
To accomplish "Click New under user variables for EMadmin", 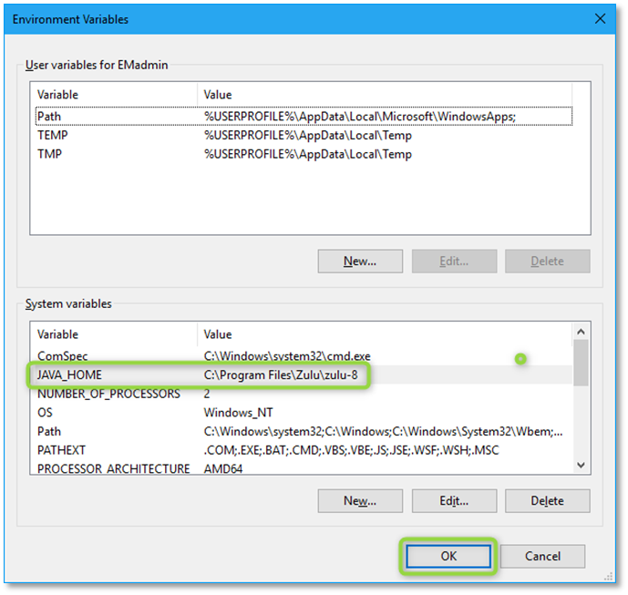I will tap(360, 262).
